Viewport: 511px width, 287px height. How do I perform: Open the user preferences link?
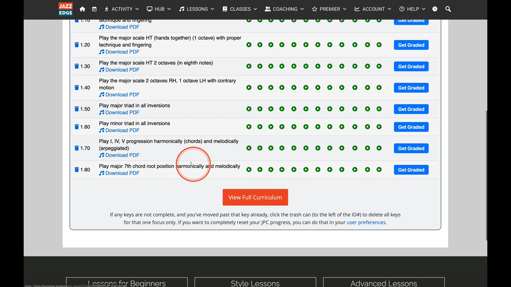(366, 222)
